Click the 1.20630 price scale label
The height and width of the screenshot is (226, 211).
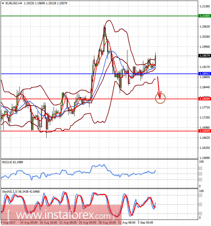point(205,27)
